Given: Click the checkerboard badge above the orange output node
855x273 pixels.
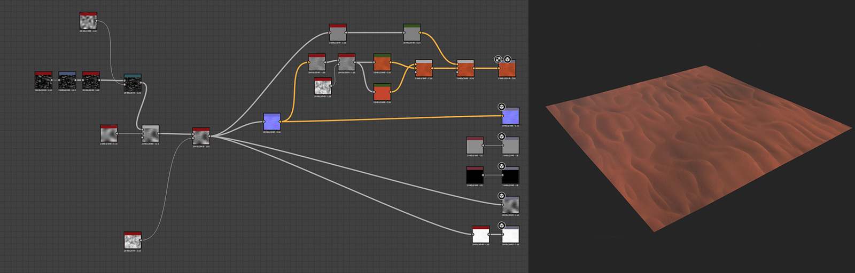Looking at the screenshot, I should pyautogui.click(x=498, y=59).
